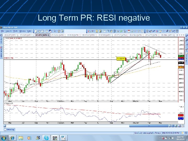
Task: Switch to the JSE-INDI weekly chart tab
Action: coord(11,35)
